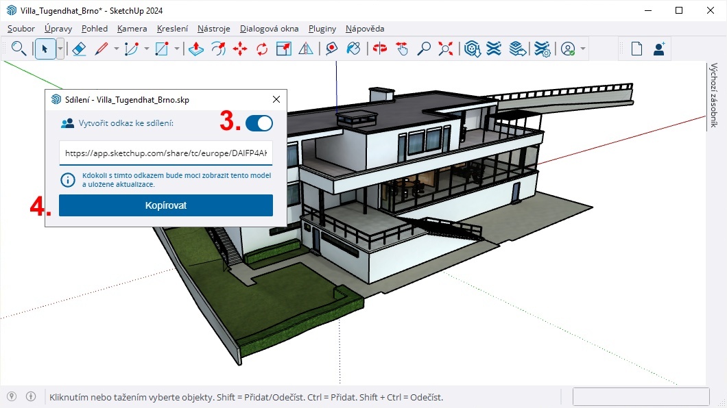Click the share link URL field

[165, 153]
